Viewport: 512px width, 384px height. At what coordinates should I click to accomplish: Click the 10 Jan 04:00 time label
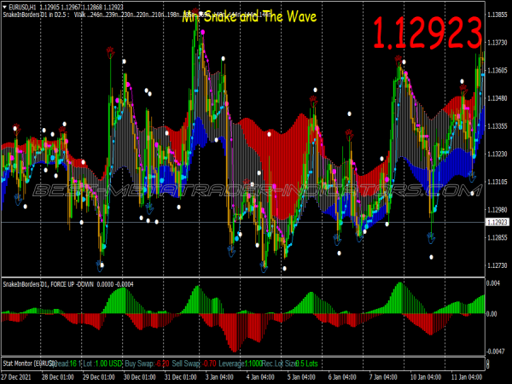[x=426, y=377]
